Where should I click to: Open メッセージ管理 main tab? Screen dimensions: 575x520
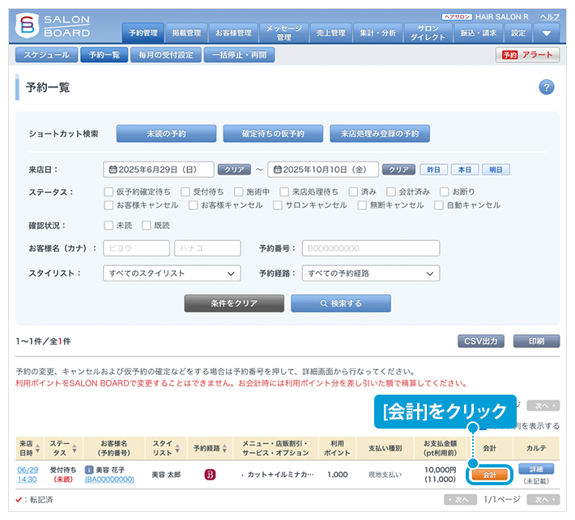click(284, 33)
